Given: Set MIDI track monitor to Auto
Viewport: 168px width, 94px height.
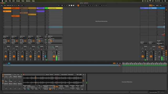Looking at the screenshot, I should pos(39,41).
